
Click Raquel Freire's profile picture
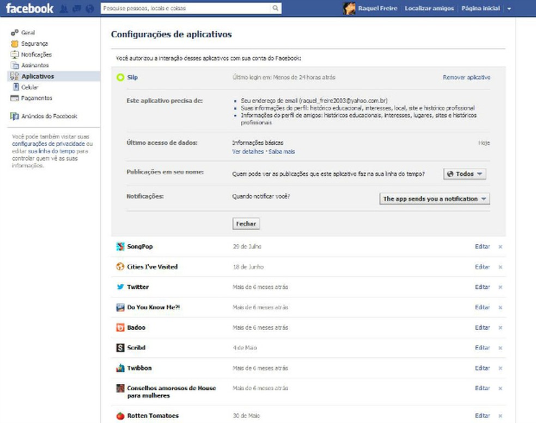[x=349, y=9]
